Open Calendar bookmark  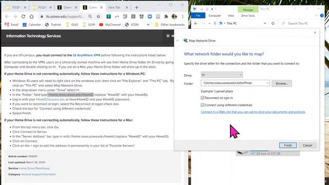(32, 25)
